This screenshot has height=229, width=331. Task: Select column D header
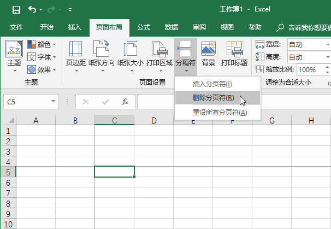pos(154,120)
